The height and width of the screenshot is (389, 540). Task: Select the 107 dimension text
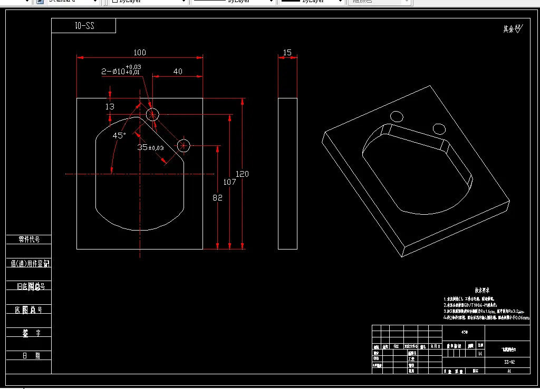click(230, 182)
